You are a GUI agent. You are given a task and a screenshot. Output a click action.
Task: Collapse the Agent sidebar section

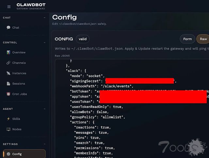pyautogui.click(x=44, y=109)
